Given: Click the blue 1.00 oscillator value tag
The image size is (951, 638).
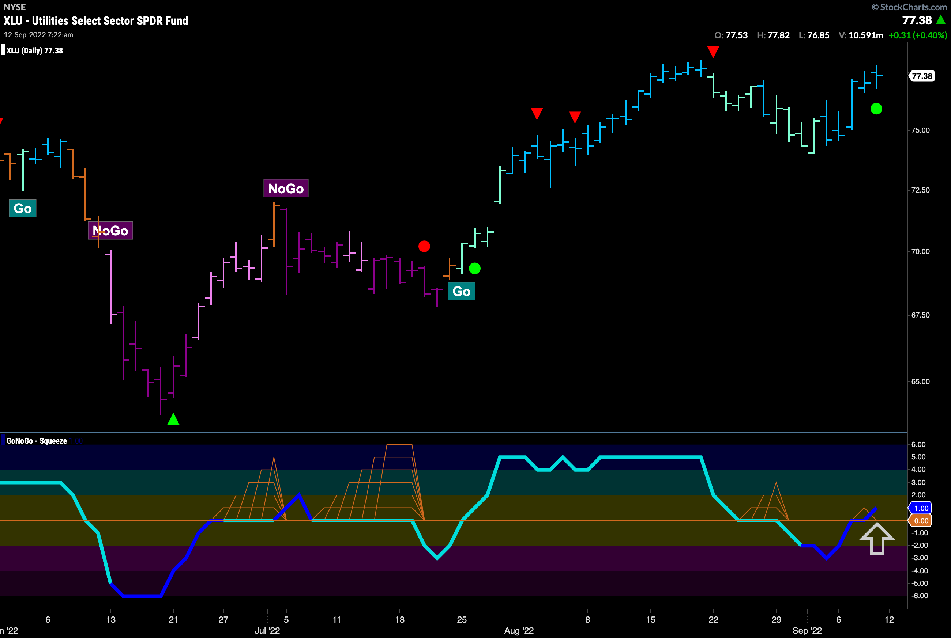Looking at the screenshot, I should click(x=921, y=508).
